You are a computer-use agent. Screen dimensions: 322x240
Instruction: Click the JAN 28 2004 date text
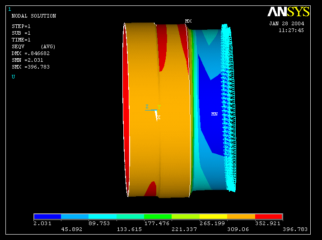(287, 23)
